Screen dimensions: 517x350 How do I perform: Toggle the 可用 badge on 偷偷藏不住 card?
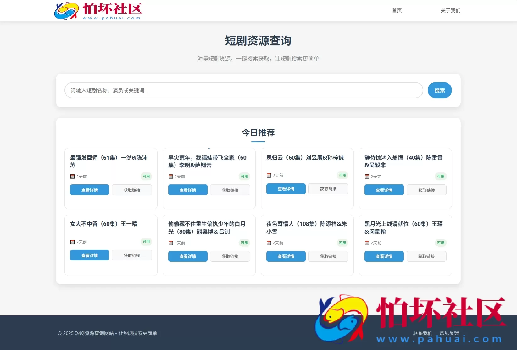point(244,243)
